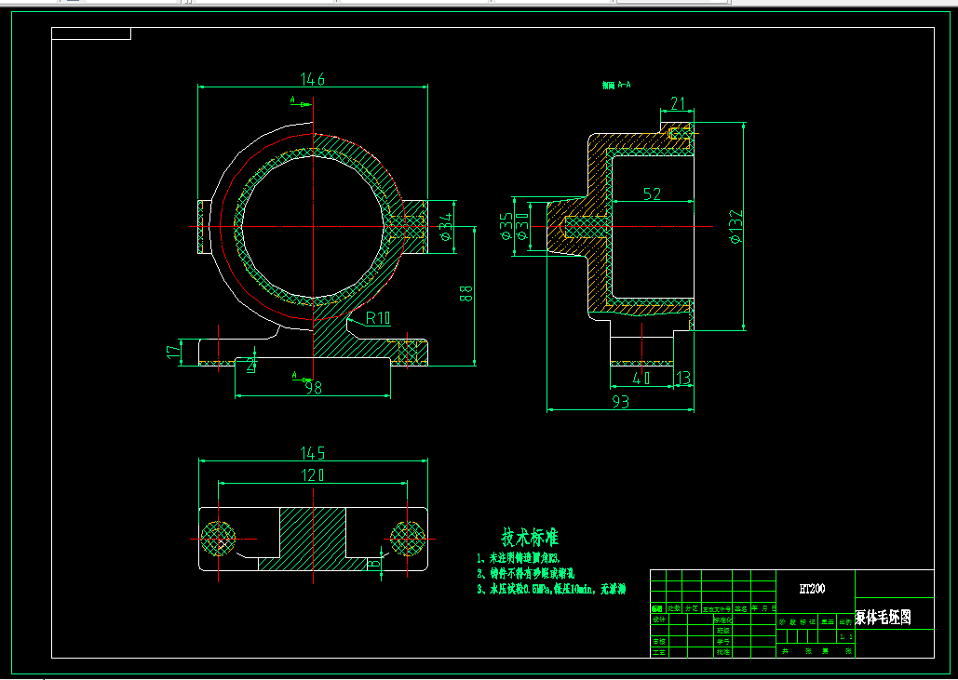Select technical note line 1 about R3
Viewport: 958px width, 680px height.
tap(519, 558)
